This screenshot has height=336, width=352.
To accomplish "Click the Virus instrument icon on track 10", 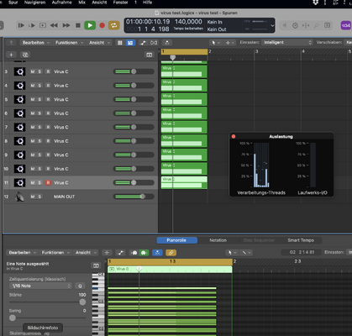I will (x=19, y=169).
